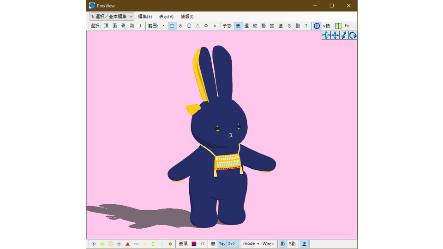Click the 表頂 button in bottom toolbar
This screenshot has width=443, height=249.
(x=183, y=243)
